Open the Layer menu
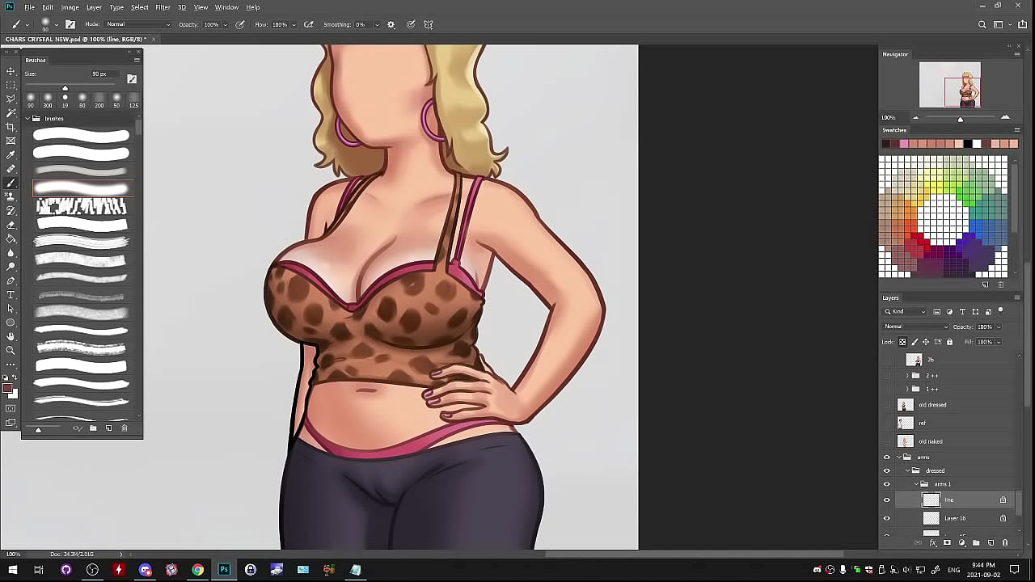The height and width of the screenshot is (582, 1035). click(x=94, y=7)
